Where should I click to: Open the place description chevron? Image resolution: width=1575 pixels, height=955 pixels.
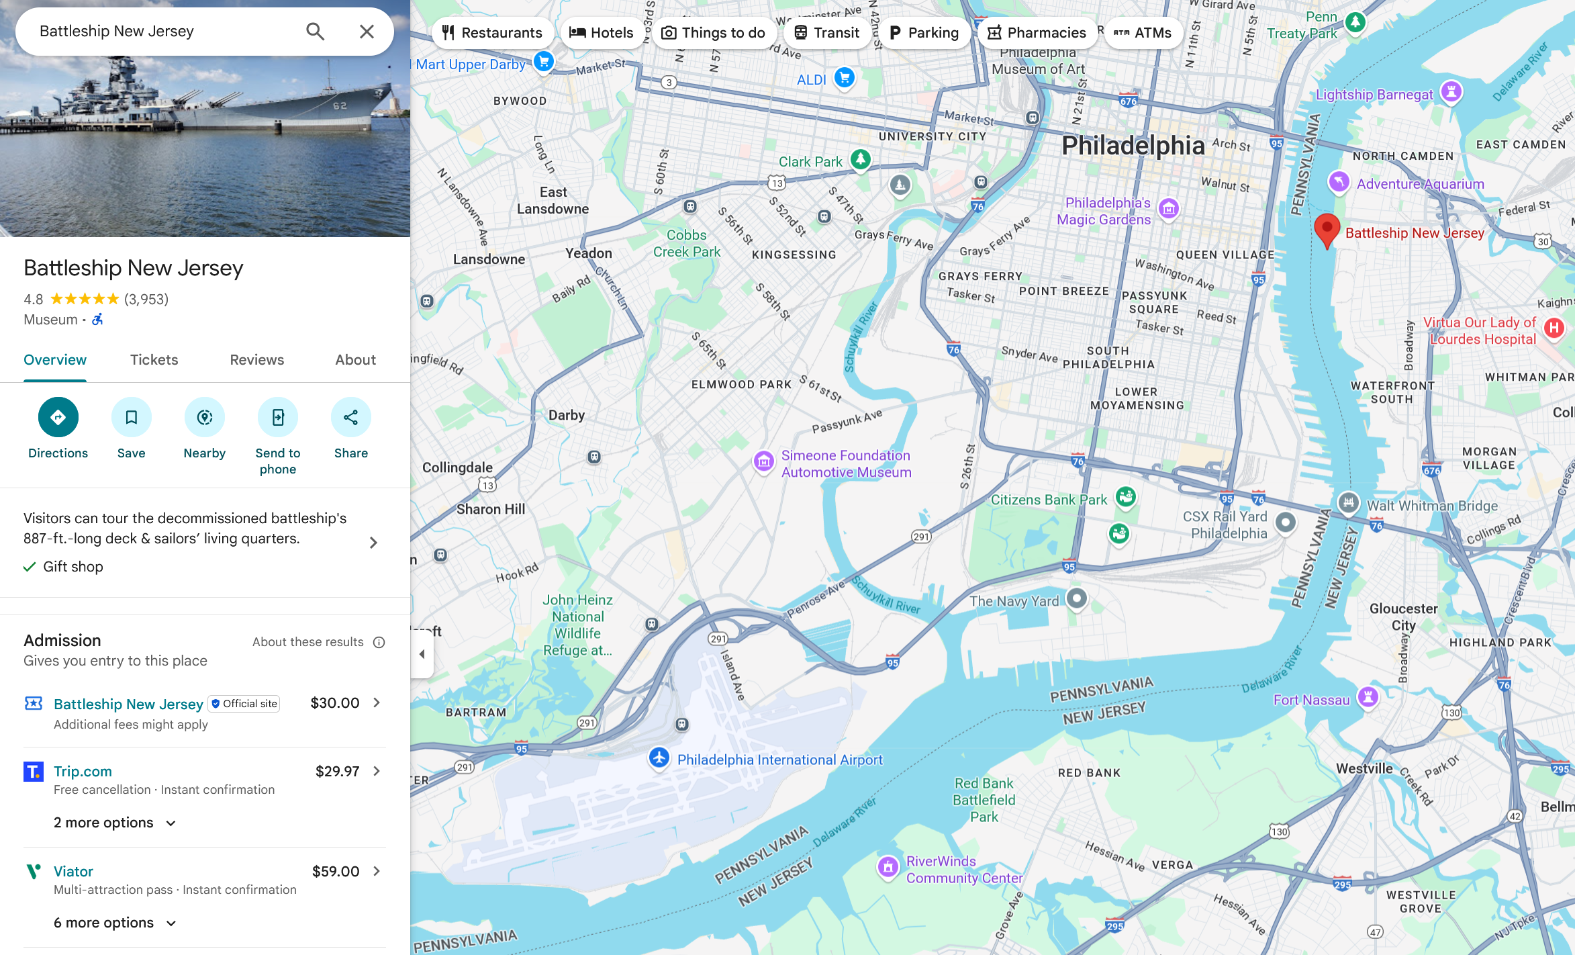coord(374,543)
